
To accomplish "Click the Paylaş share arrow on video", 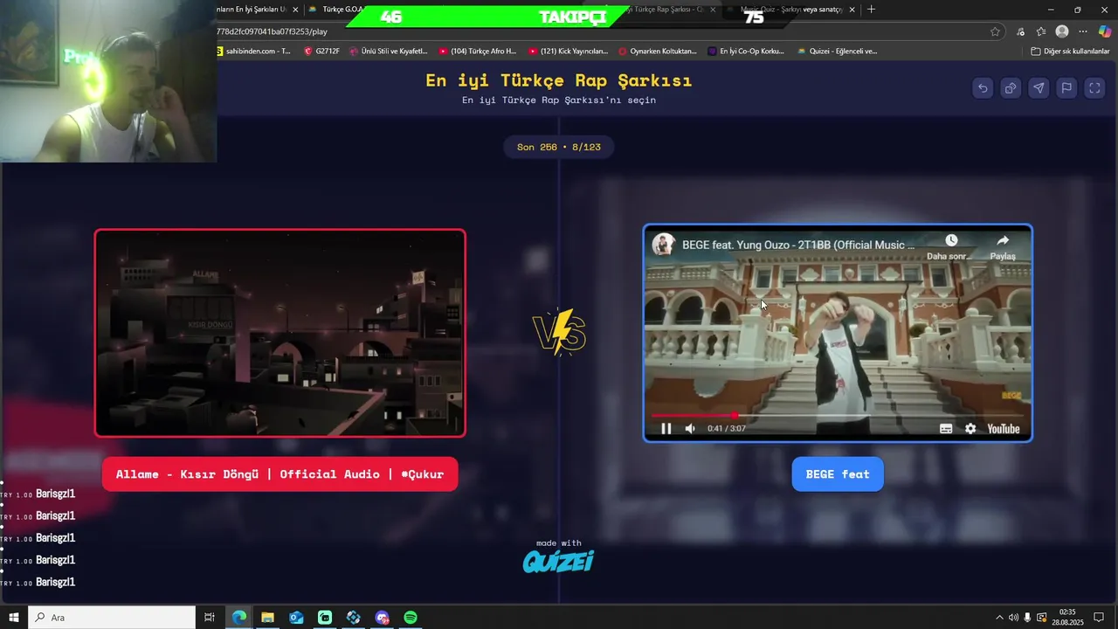I will [x=1003, y=240].
